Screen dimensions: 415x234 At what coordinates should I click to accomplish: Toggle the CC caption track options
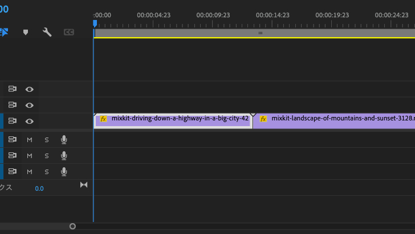69,32
